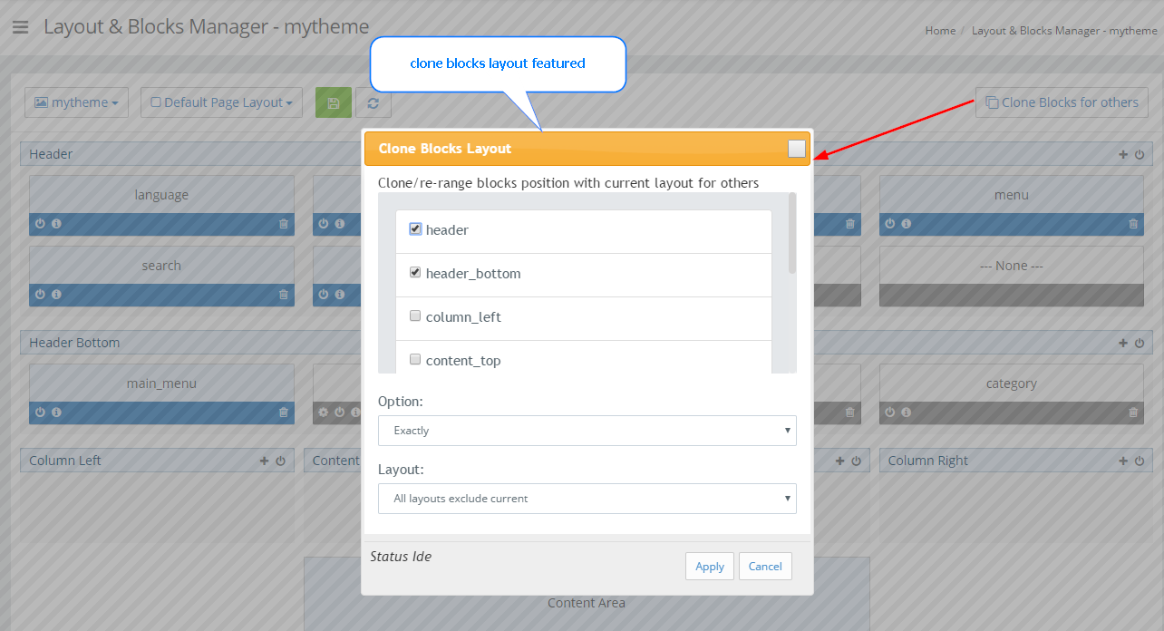Image resolution: width=1164 pixels, height=631 pixels.
Task: Click the header_bottom list row label
Action: [473, 274]
